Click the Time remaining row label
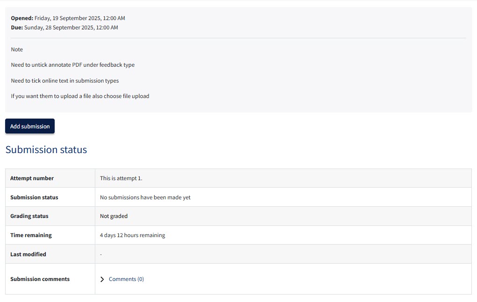The height and width of the screenshot is (302, 477). [31, 235]
